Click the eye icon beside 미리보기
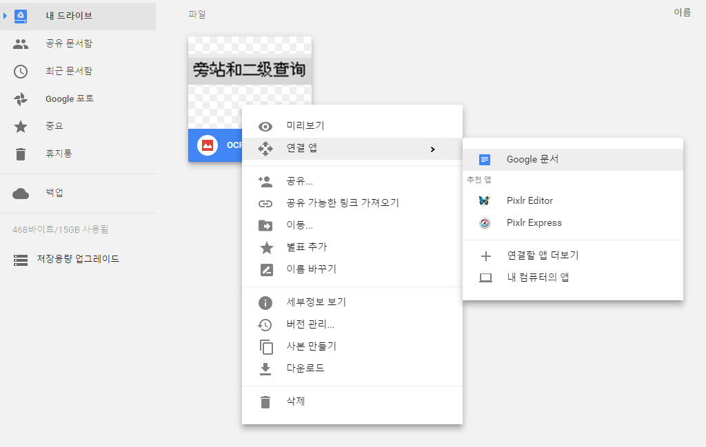The height and width of the screenshot is (447, 706). coord(265,127)
